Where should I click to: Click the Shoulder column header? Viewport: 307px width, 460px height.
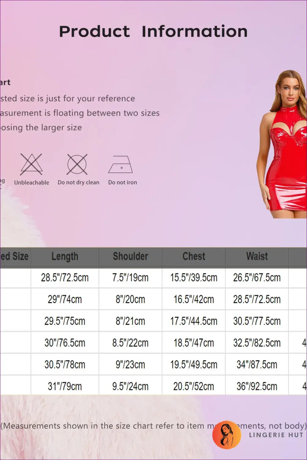point(130,257)
